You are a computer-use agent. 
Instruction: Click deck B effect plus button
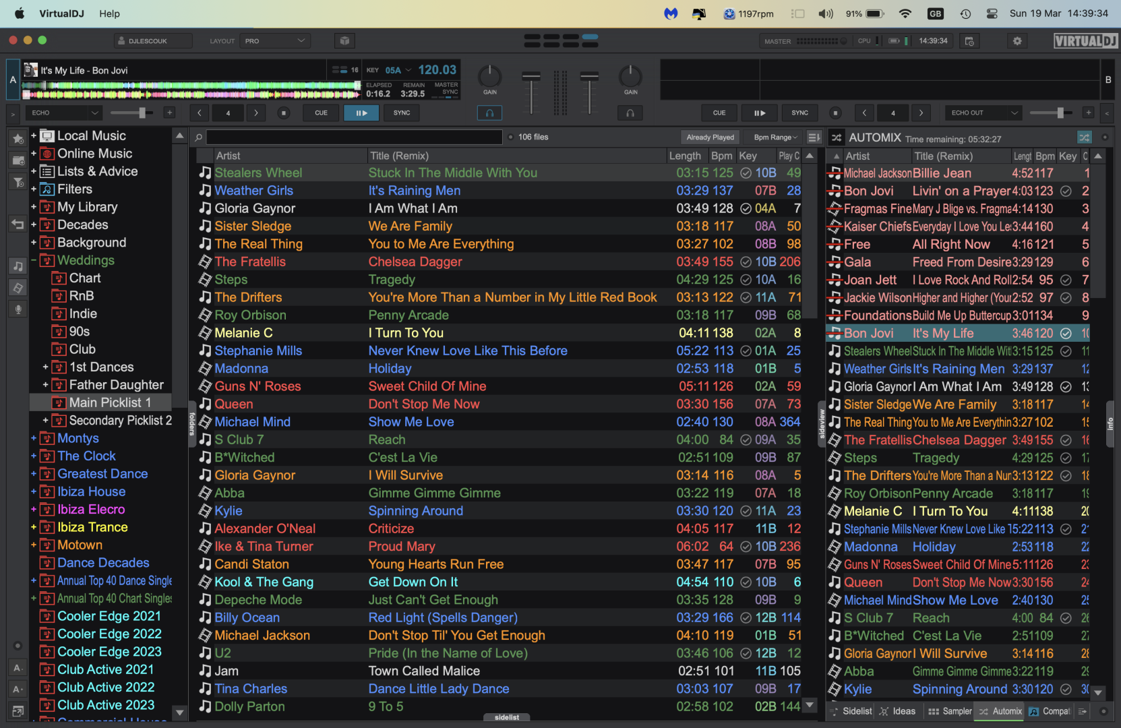click(x=1088, y=113)
